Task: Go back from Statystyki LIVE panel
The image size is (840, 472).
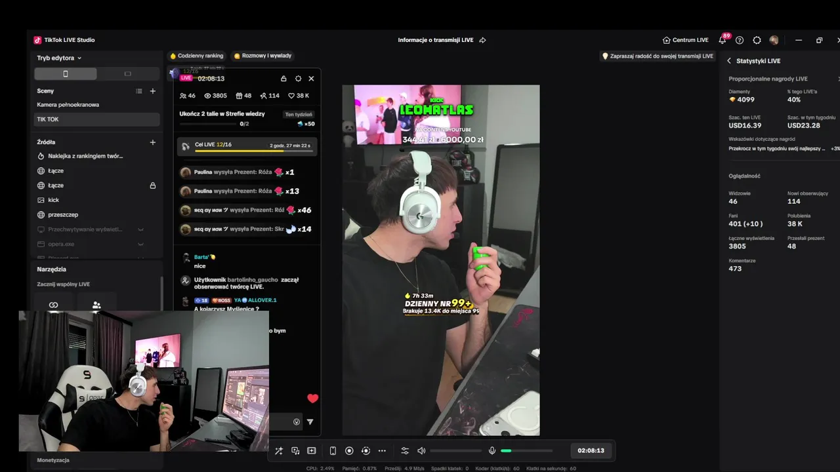Action: (x=728, y=61)
